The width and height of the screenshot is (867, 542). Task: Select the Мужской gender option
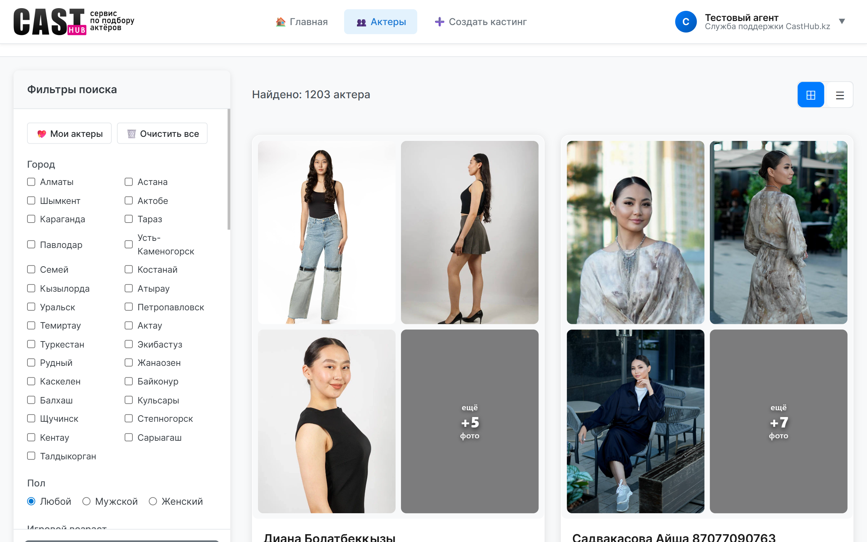(x=86, y=501)
